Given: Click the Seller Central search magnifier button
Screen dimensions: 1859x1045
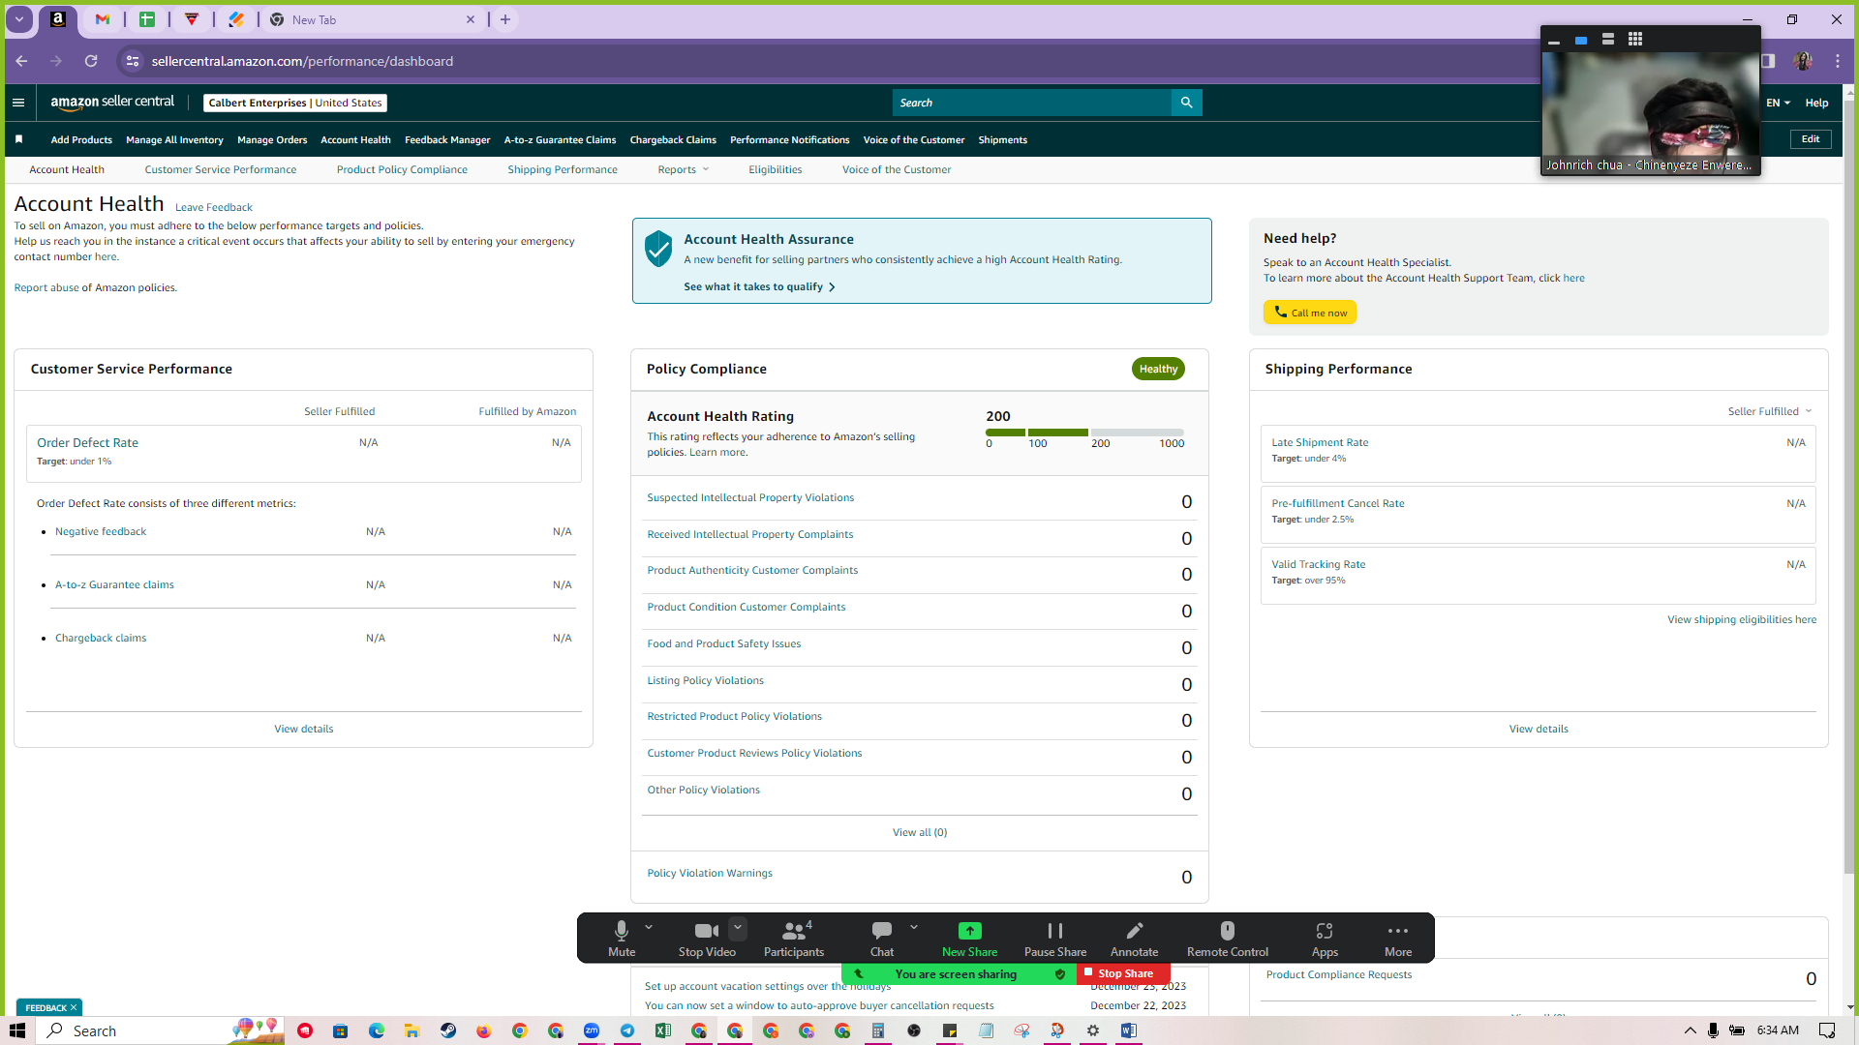Looking at the screenshot, I should pos(1186,103).
